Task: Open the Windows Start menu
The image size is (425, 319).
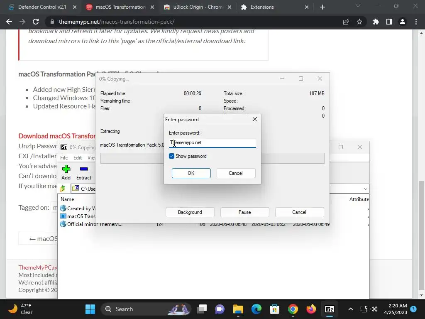Action: (90, 309)
